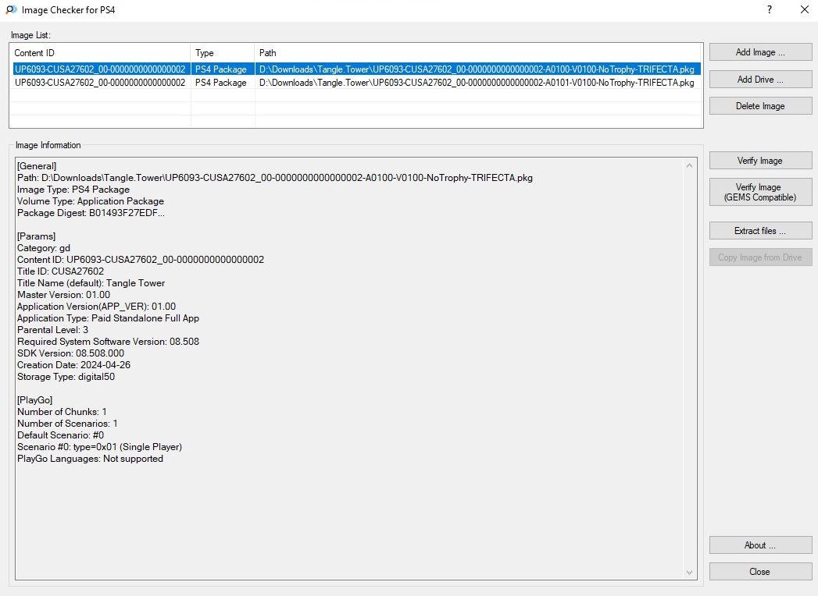Click SDK Version: 08.508.000 line
This screenshot has width=818, height=596.
click(70, 353)
